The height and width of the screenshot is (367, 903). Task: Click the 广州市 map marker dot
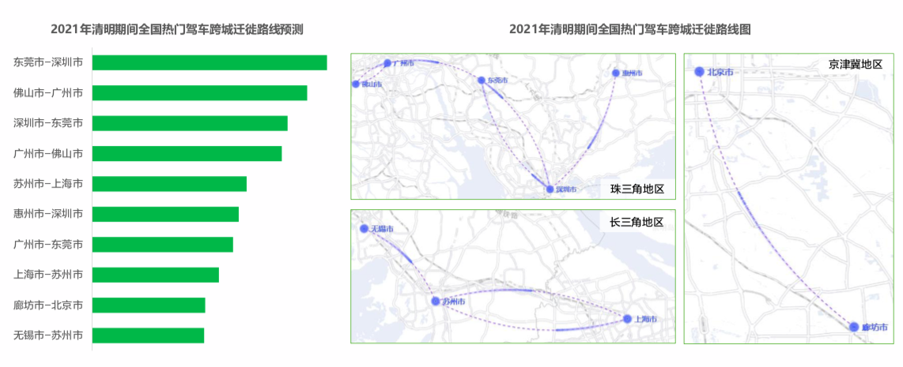pyautogui.click(x=387, y=62)
